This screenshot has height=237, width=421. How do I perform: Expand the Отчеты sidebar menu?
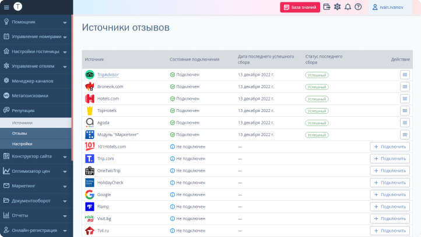[x=36, y=215]
